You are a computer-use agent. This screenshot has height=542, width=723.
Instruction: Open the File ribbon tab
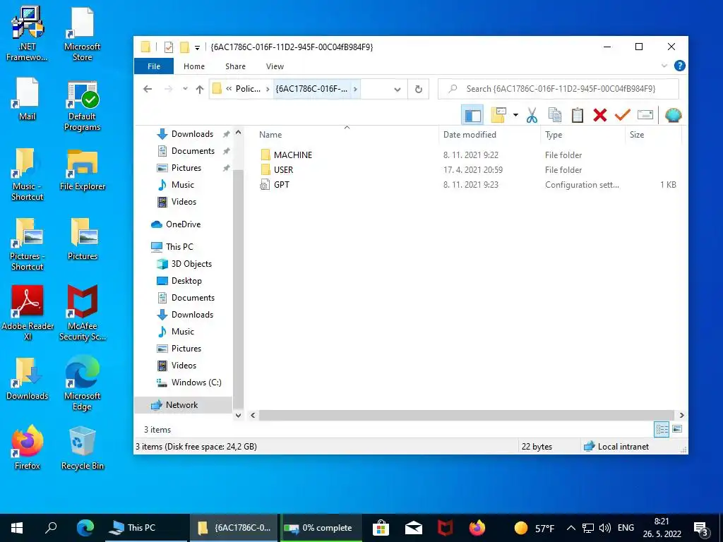(x=154, y=66)
